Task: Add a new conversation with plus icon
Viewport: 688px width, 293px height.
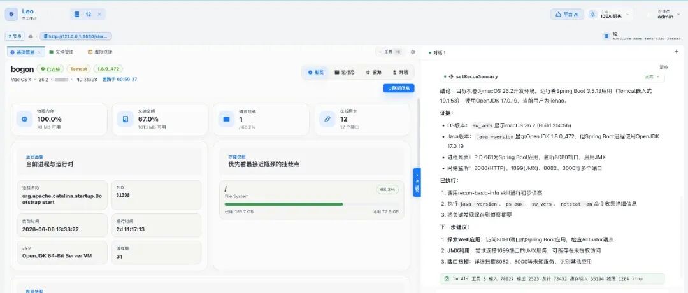Action: (x=676, y=52)
